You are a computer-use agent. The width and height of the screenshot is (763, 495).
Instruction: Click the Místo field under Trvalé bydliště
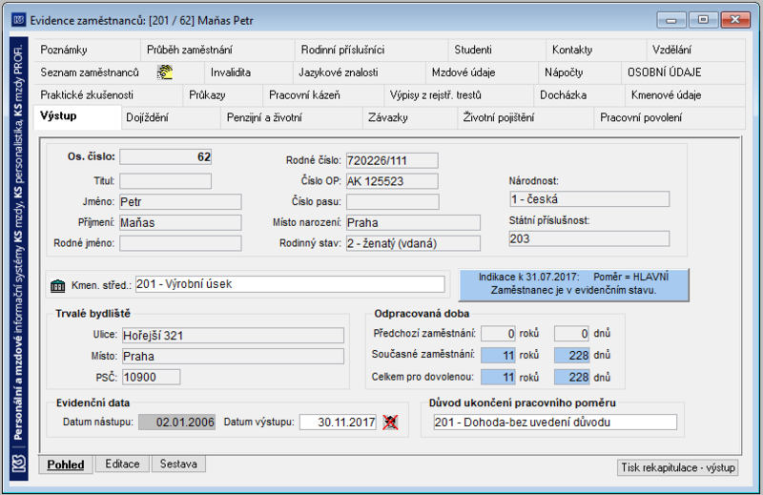(x=233, y=357)
